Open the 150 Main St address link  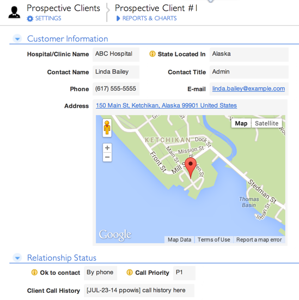point(167,105)
